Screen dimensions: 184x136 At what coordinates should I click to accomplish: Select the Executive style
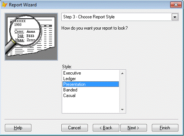click(x=91, y=73)
